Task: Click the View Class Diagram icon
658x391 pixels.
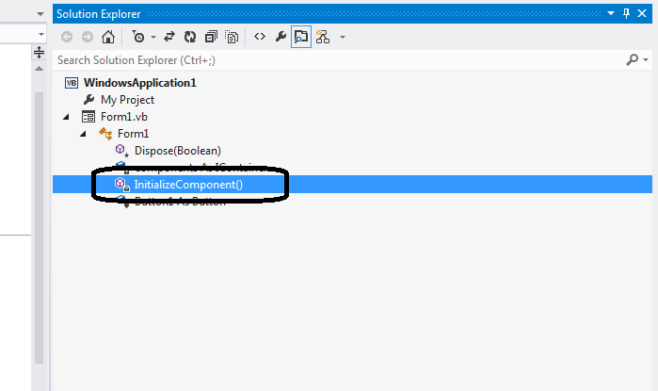Action: [322, 37]
